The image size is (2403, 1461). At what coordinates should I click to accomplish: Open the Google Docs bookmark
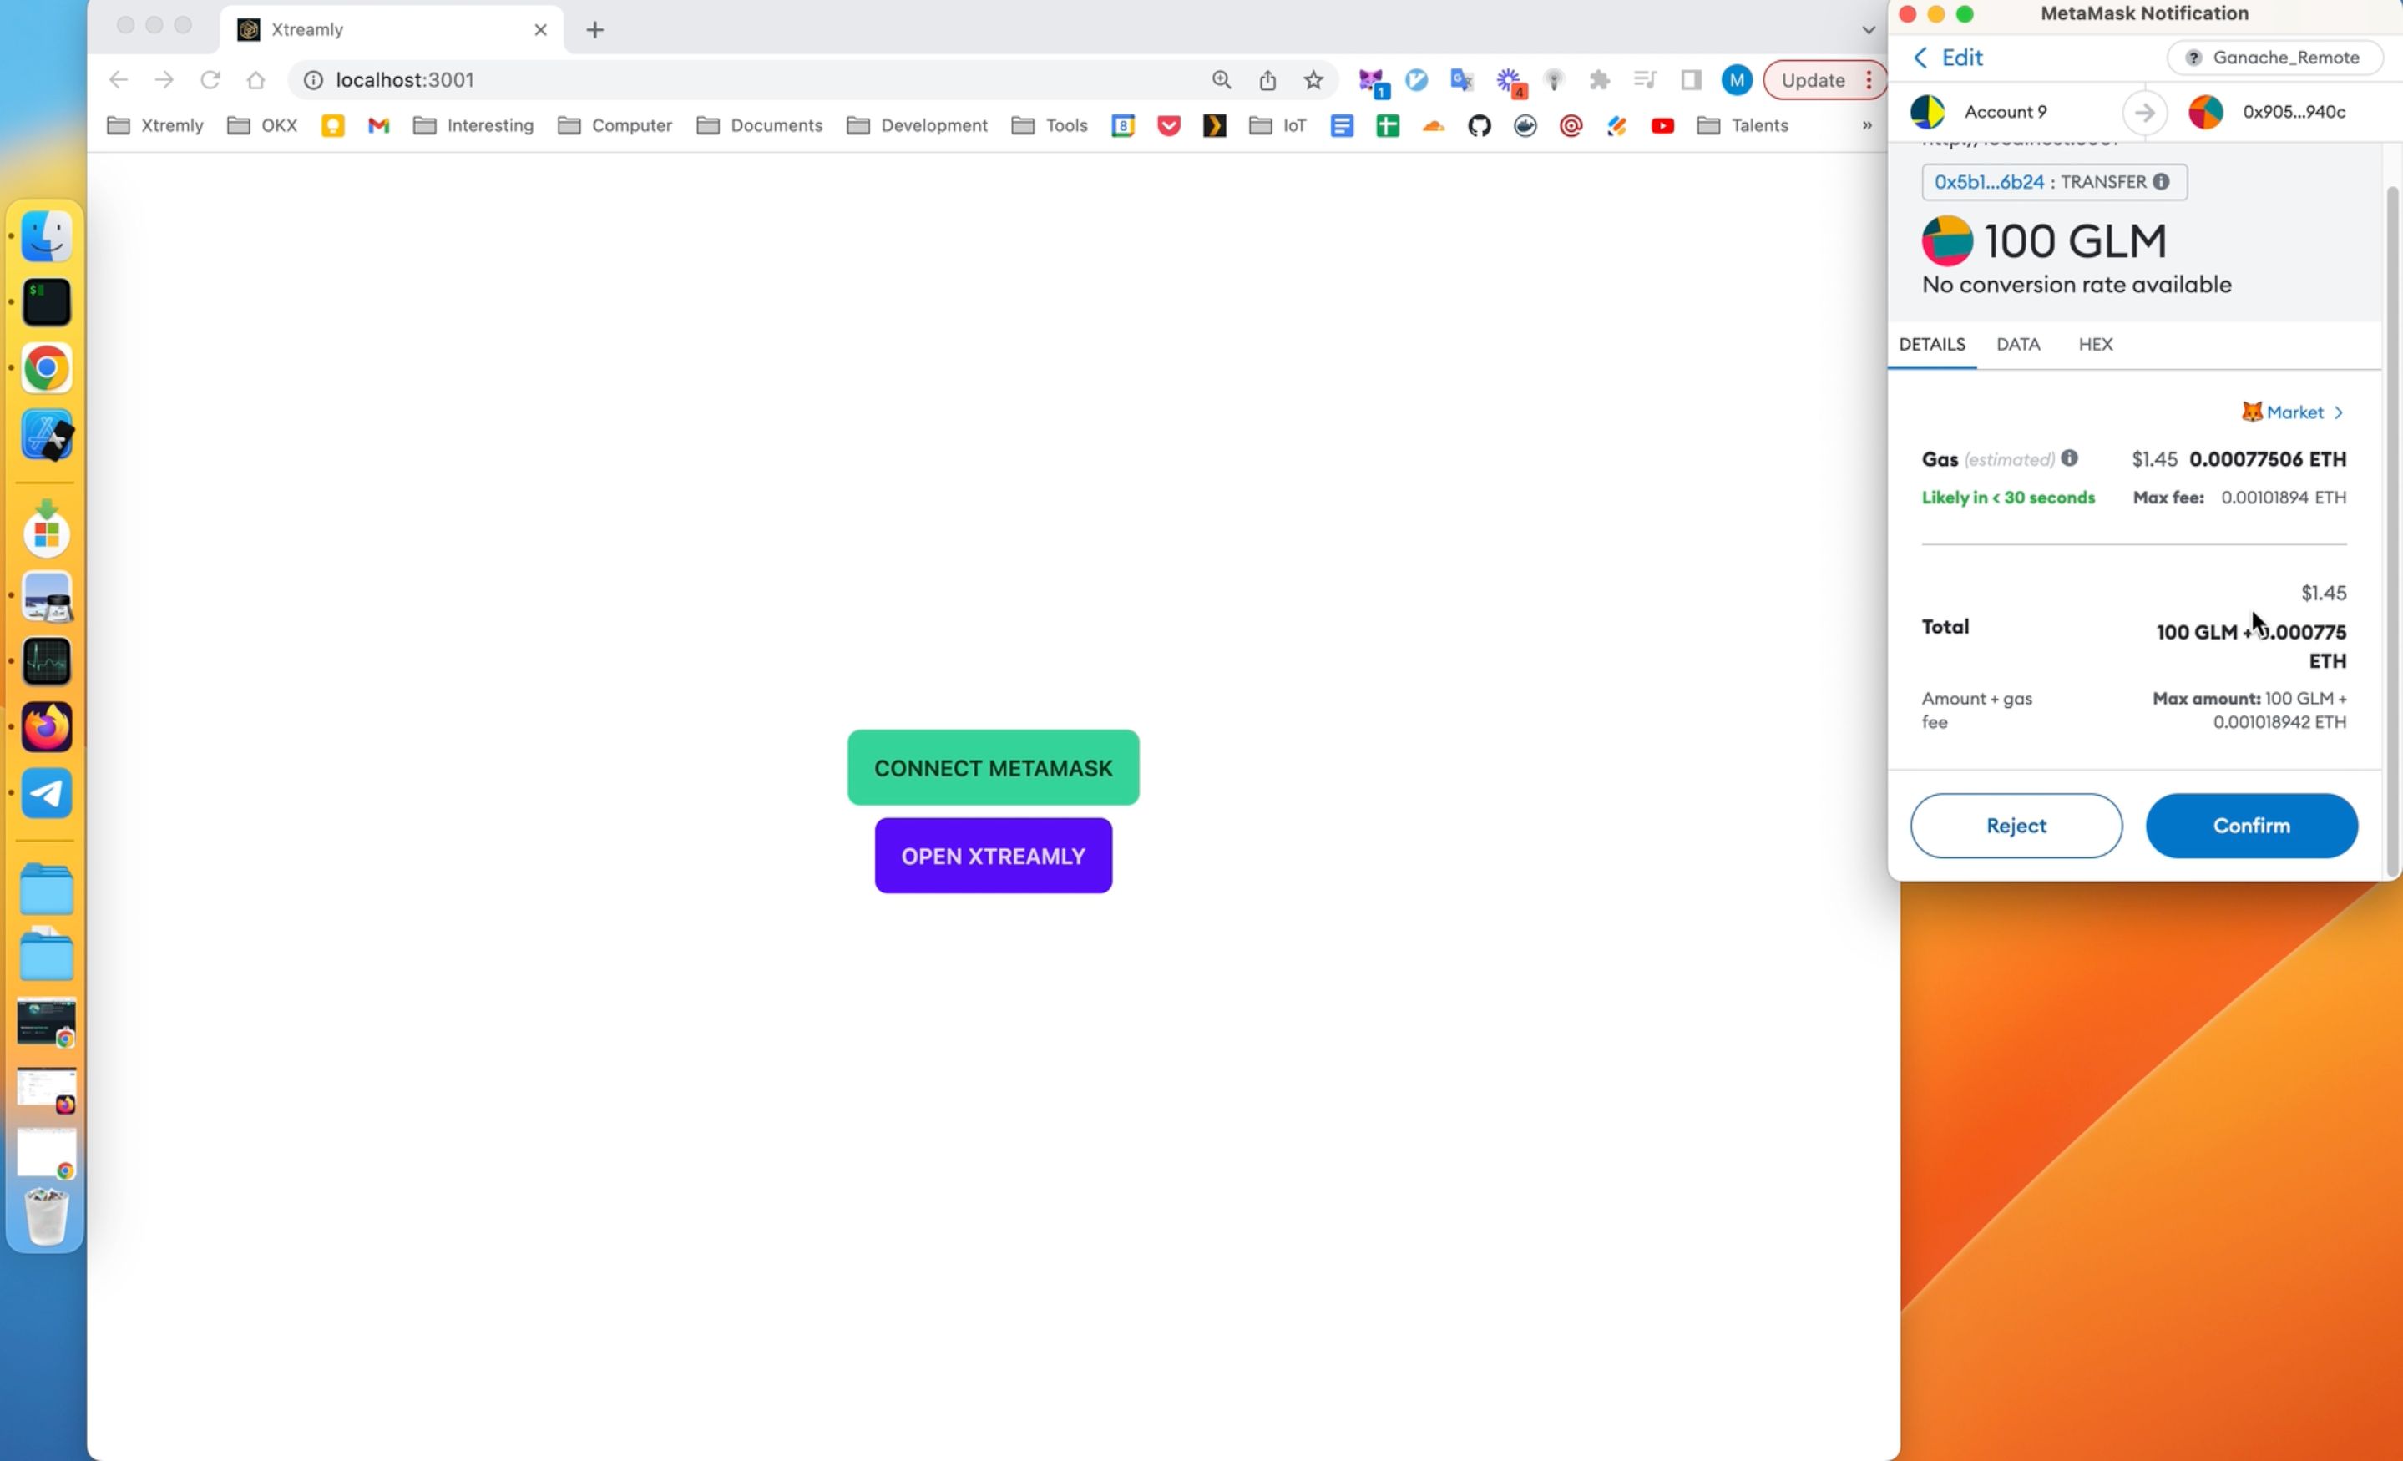pyautogui.click(x=1341, y=126)
